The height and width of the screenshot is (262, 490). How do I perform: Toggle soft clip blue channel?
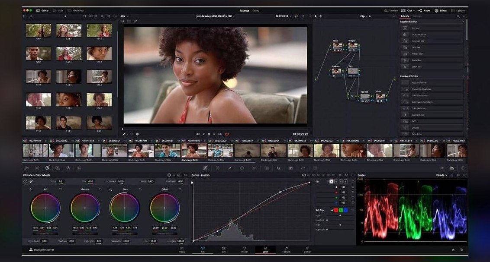tap(345, 210)
